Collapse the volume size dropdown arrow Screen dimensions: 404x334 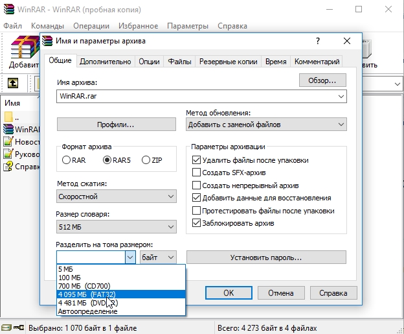[x=130, y=257]
